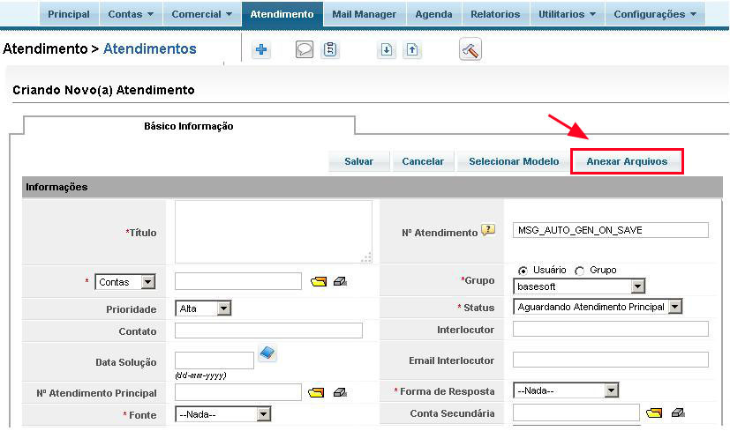
Task: Click the blue plus create icon
Action: [261, 49]
